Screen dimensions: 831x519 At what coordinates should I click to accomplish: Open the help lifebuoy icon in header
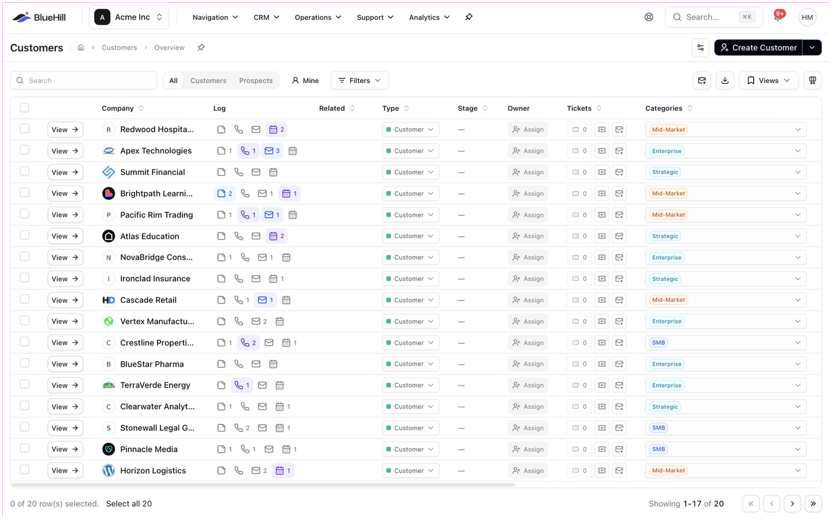649,17
